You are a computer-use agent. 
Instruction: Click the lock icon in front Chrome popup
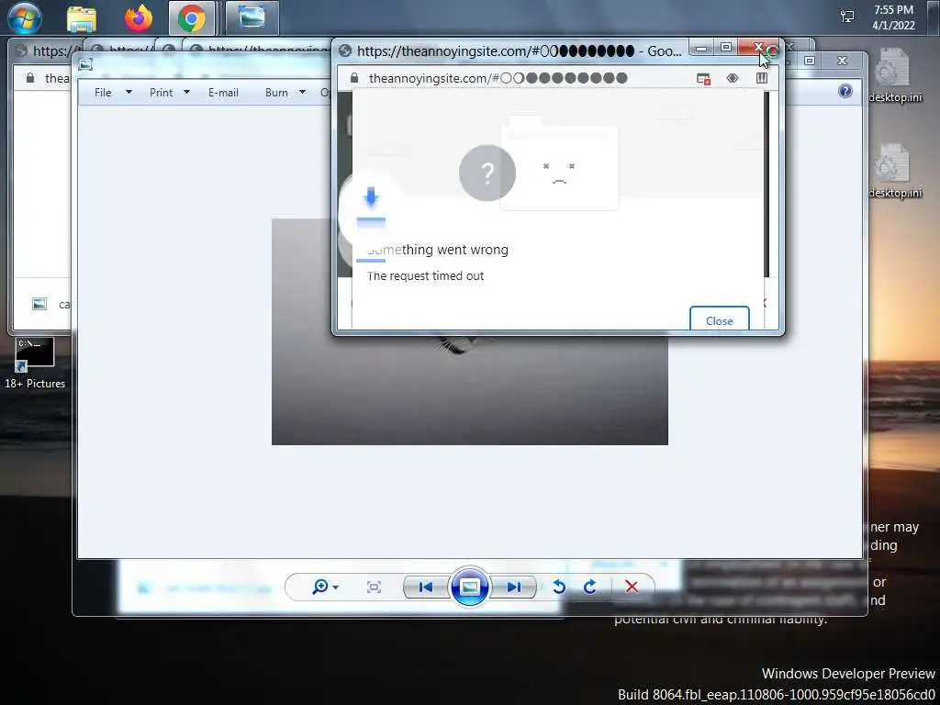(x=354, y=78)
